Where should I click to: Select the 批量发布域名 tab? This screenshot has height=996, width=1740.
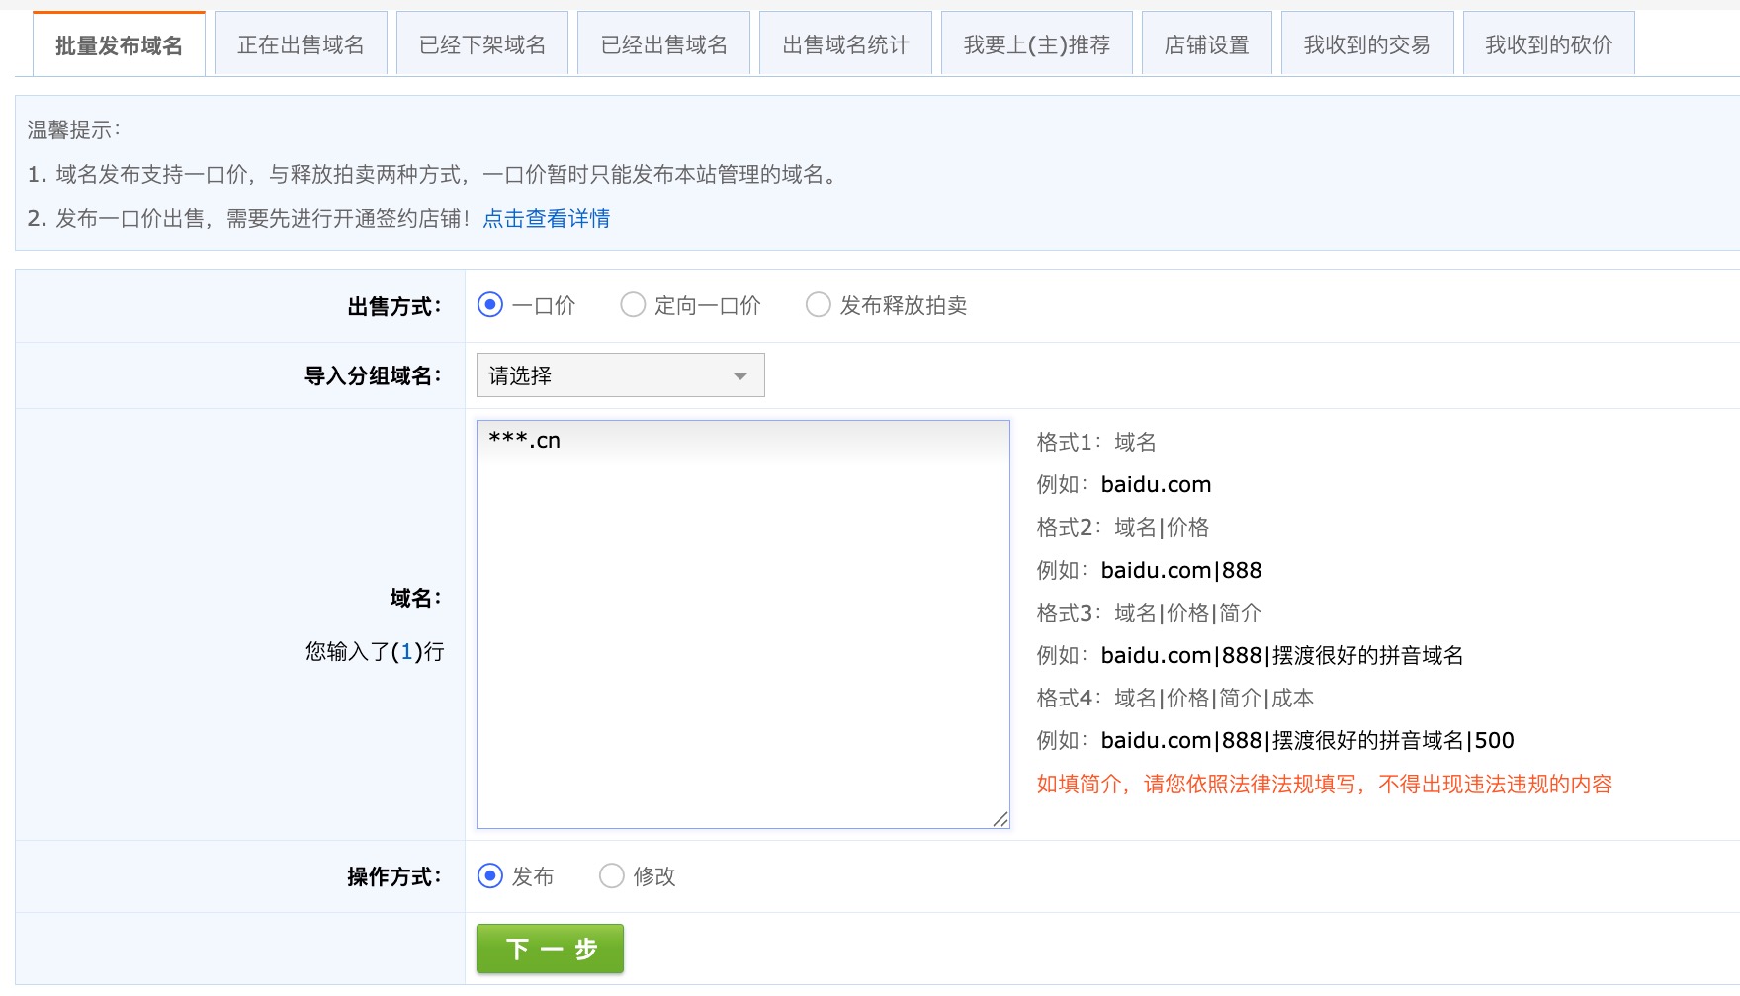(119, 44)
